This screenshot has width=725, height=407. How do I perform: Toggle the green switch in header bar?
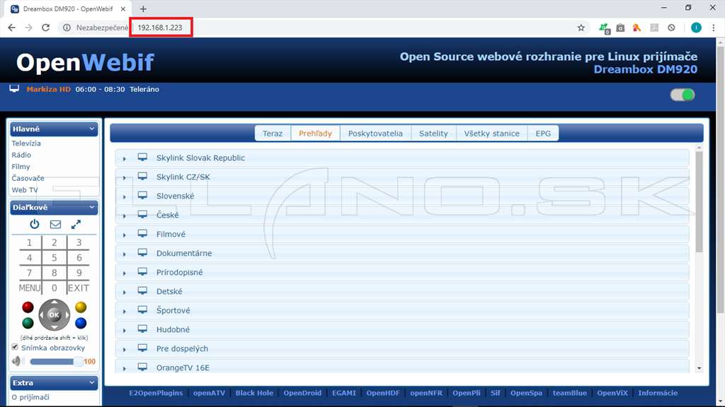coord(683,95)
